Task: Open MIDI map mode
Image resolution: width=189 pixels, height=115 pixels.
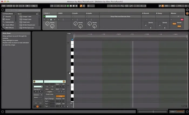Action: point(173,6)
